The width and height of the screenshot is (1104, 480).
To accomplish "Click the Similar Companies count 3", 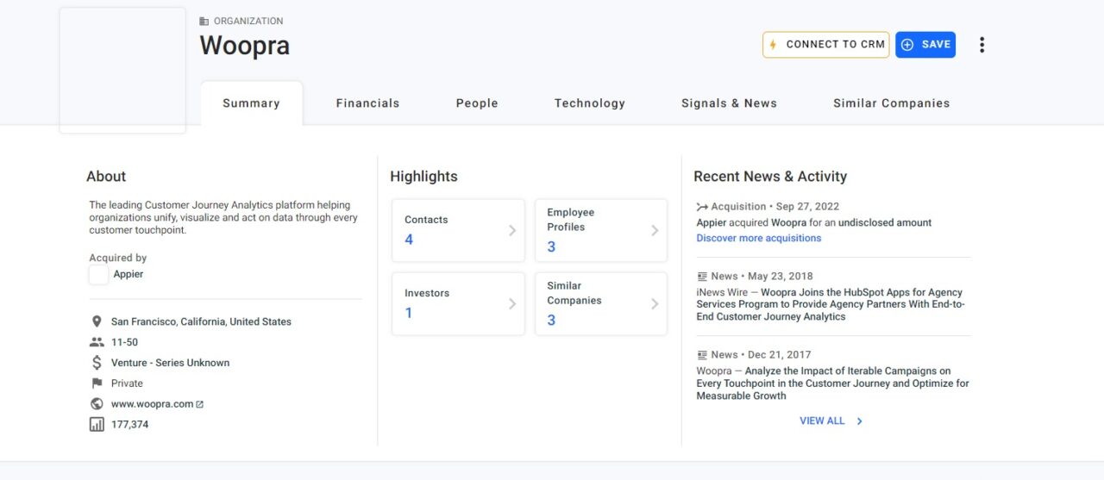I will 551,320.
